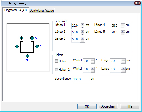Viewport: 142px width, 112px height.
Task: Click the Gesamtlänge value field
Action: click(x=81, y=80)
